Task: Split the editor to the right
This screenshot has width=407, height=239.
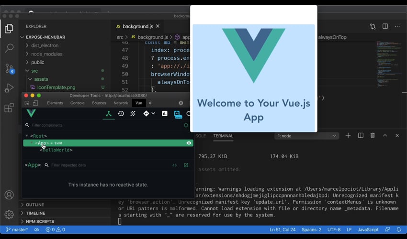Action: click(x=385, y=26)
